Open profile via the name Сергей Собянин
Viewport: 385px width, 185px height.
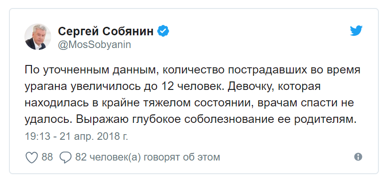click(x=106, y=31)
